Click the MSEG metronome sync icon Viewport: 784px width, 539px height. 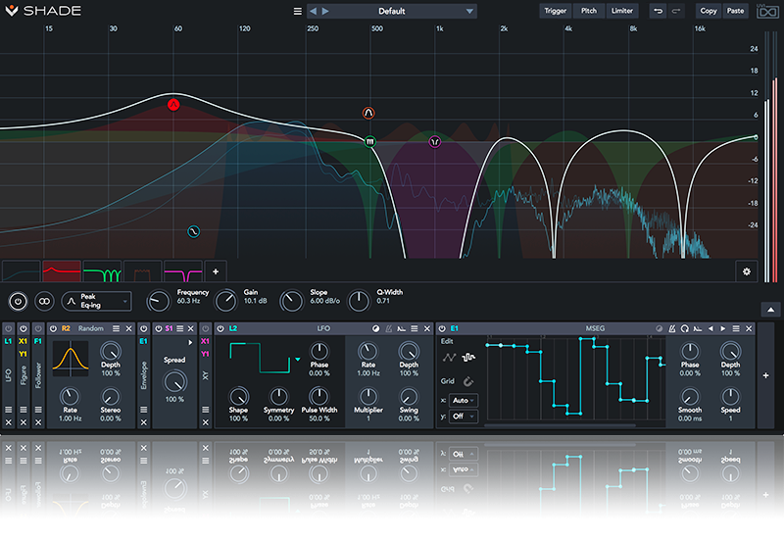pyautogui.click(x=671, y=328)
